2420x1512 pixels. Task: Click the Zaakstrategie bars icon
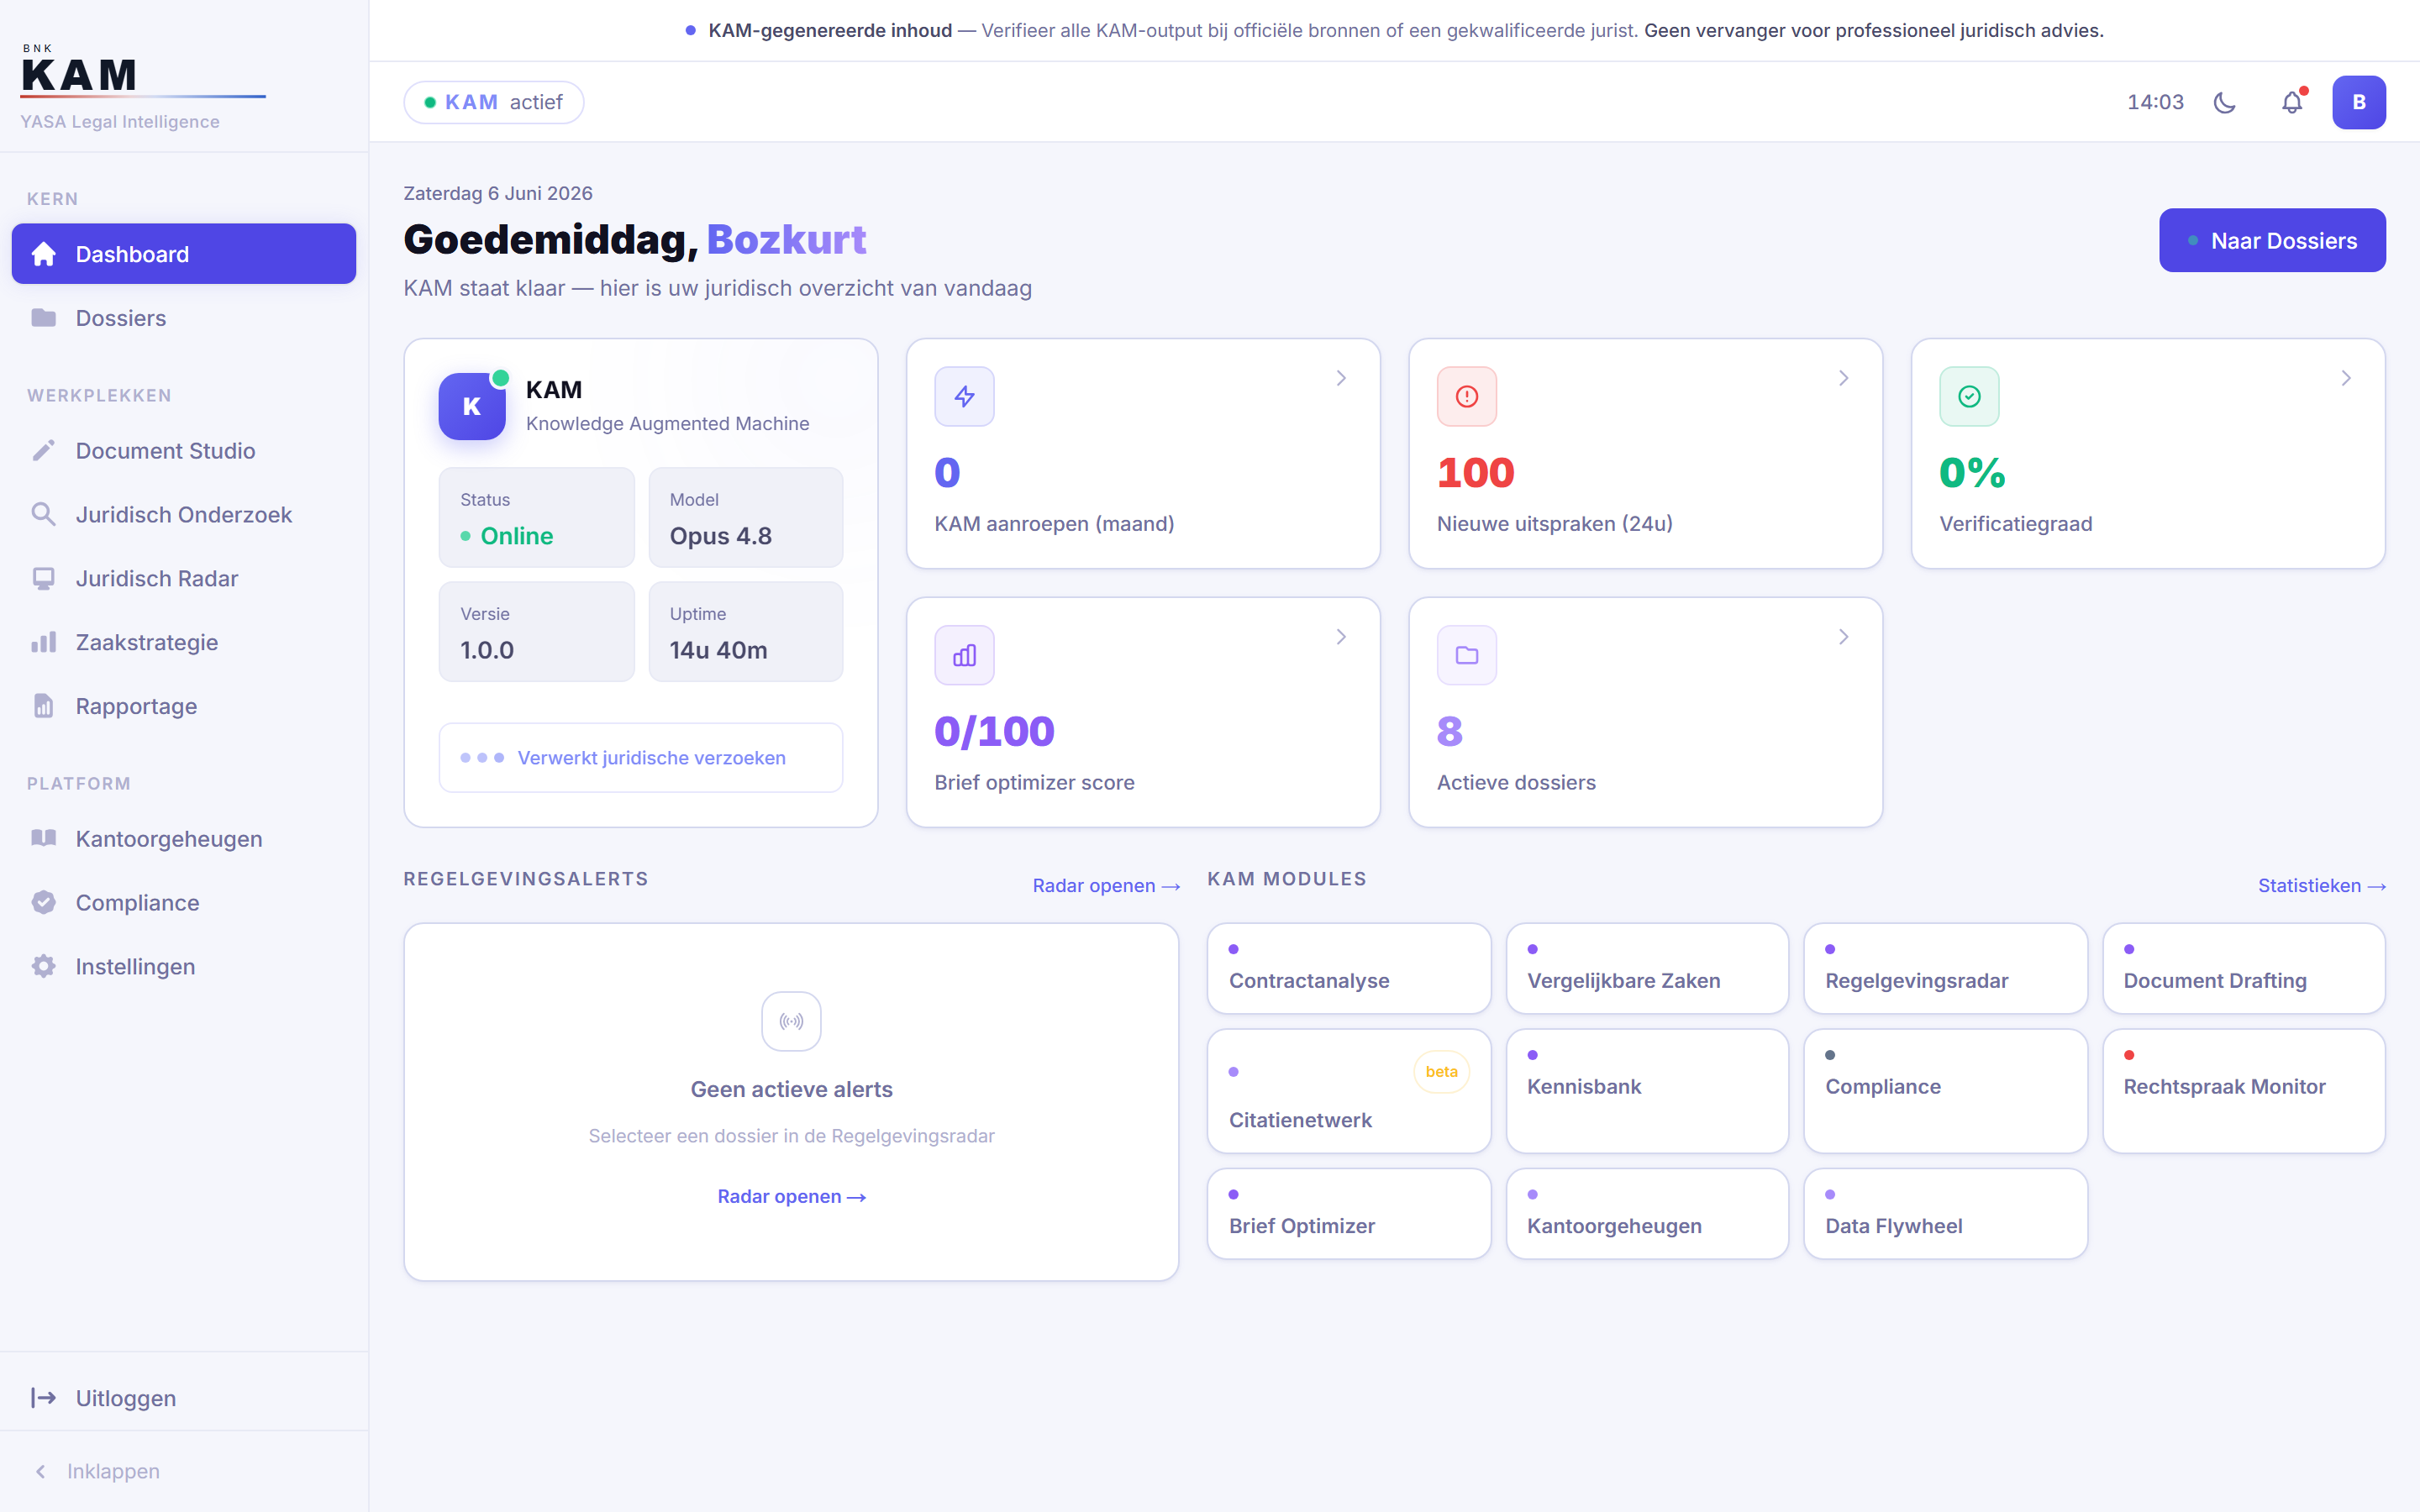43,642
